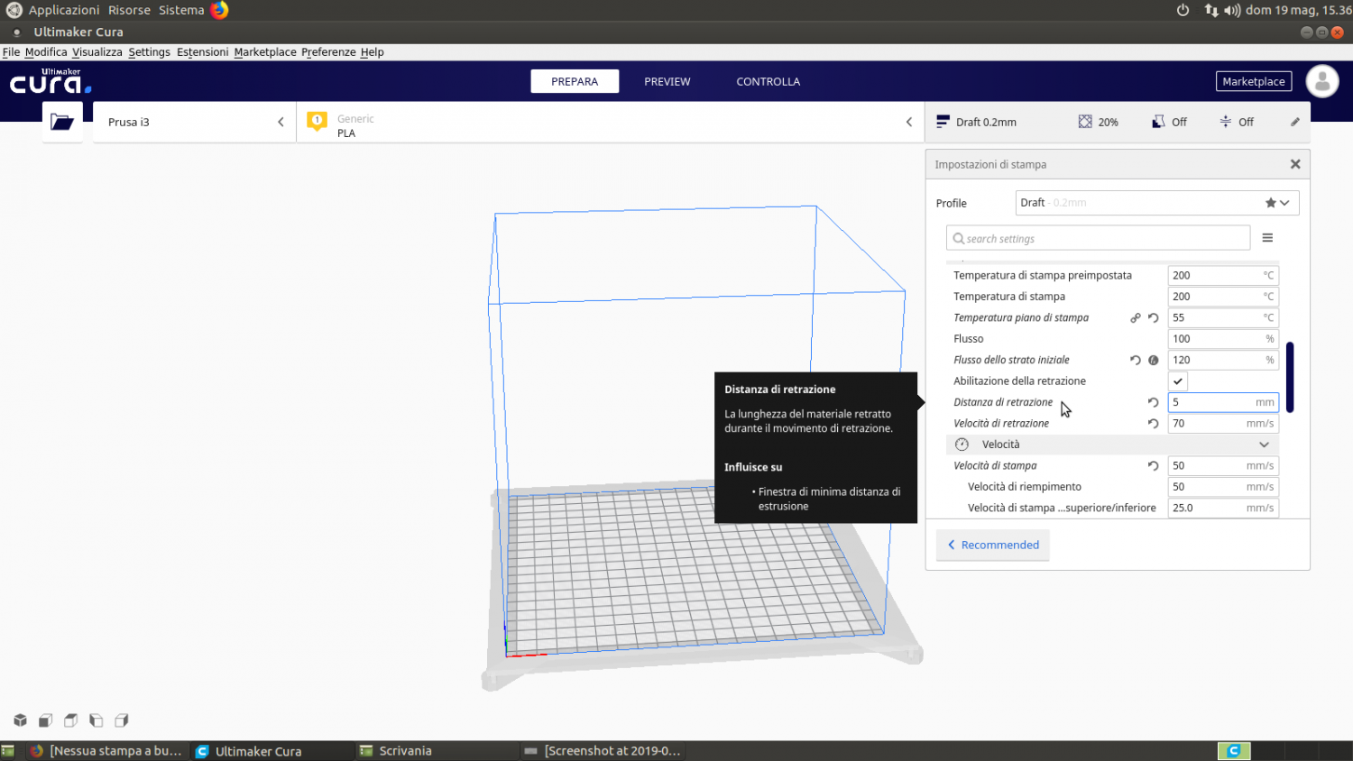Viewport: 1353px width, 761px height.
Task: Click link icon beside Temperatura piano di stampa
Action: pyautogui.click(x=1136, y=317)
